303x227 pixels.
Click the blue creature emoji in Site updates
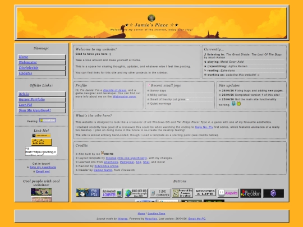233,104
